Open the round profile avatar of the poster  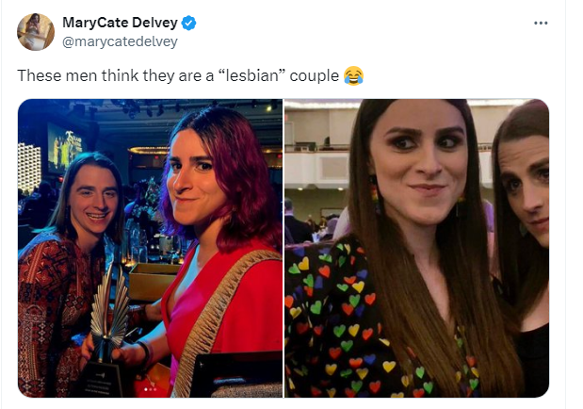pyautogui.click(x=36, y=32)
